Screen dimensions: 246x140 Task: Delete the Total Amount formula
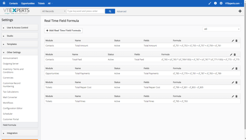coord(236,41)
